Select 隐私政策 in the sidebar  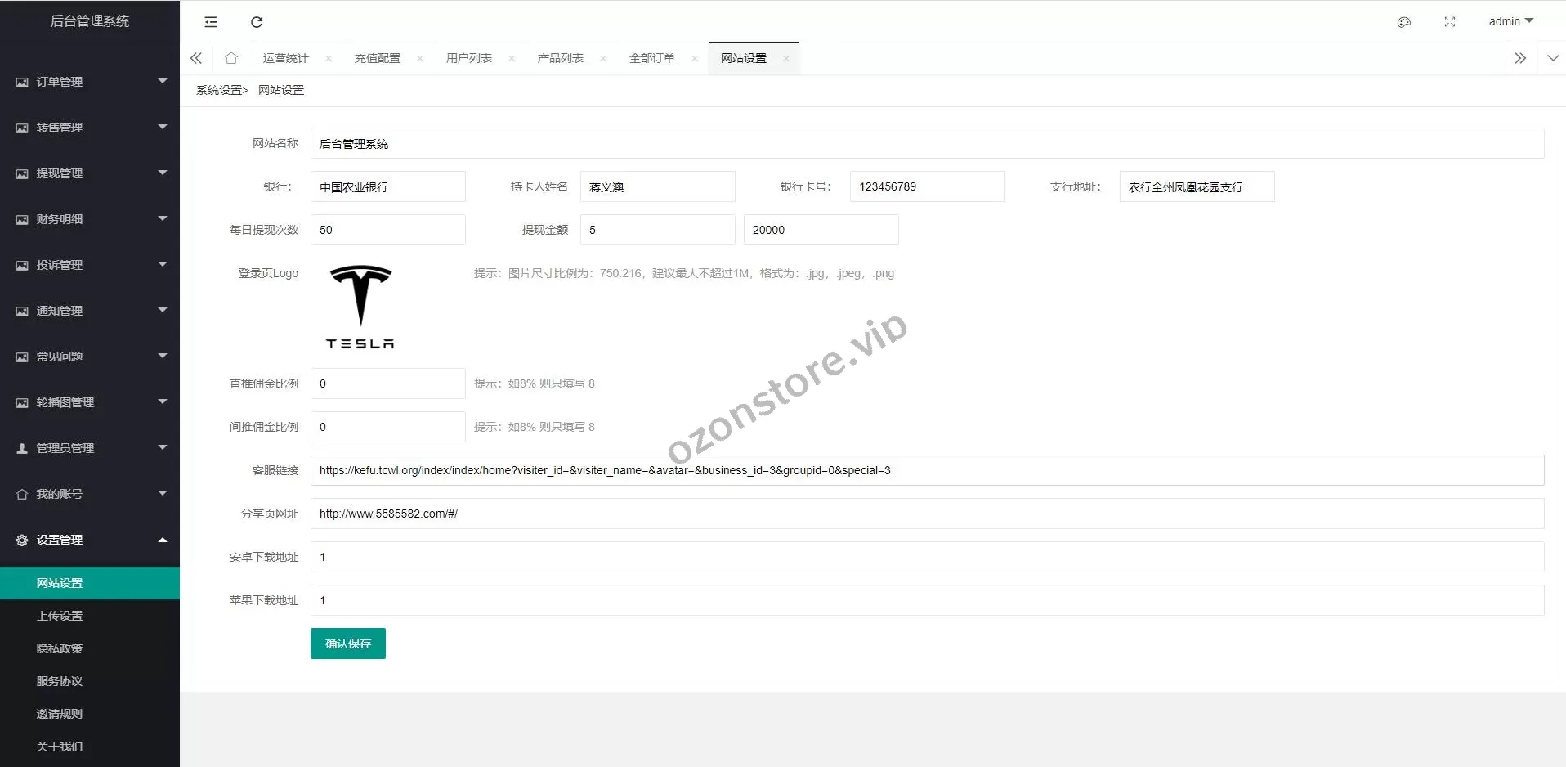(59, 648)
